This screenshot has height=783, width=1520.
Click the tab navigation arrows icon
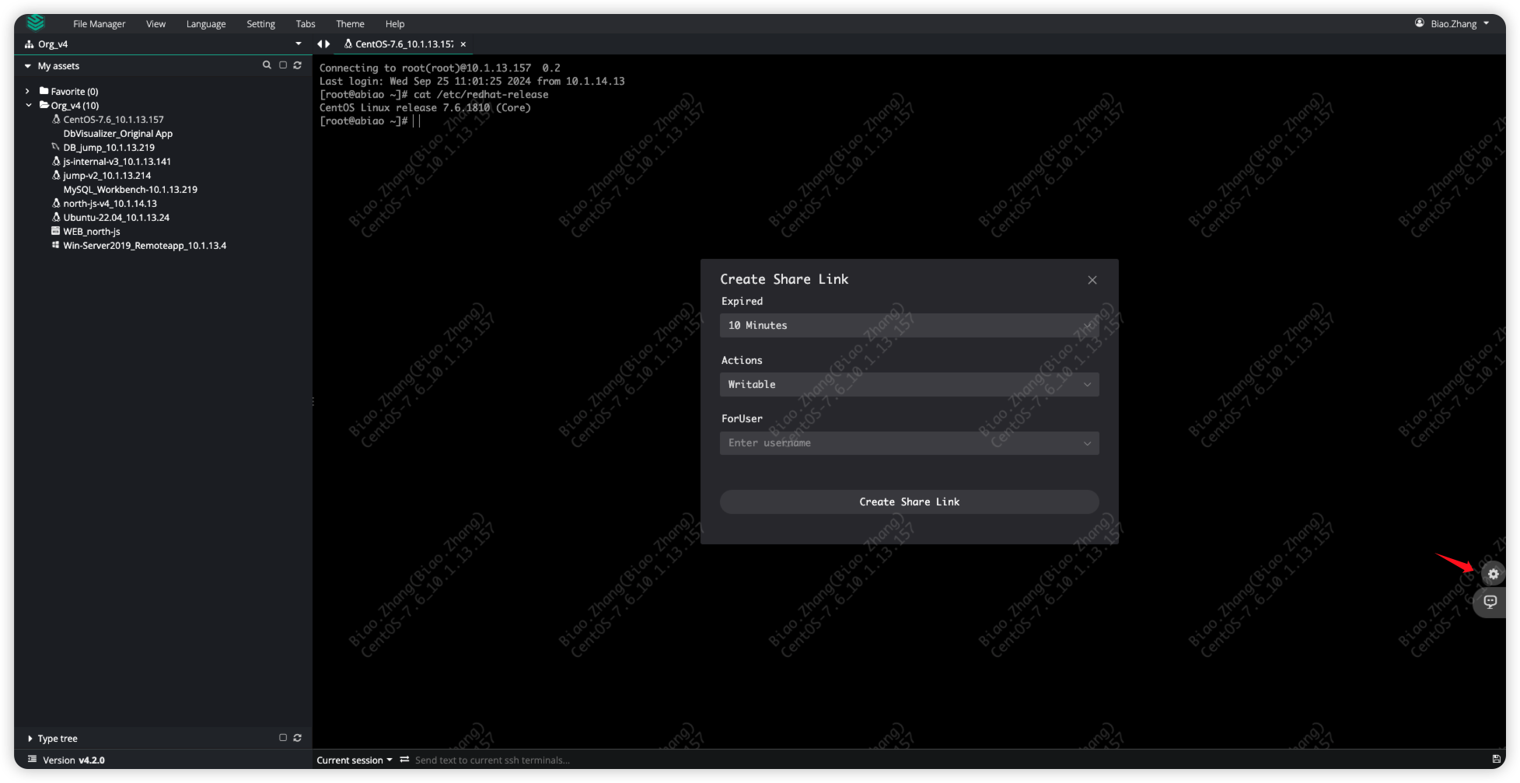click(x=323, y=44)
